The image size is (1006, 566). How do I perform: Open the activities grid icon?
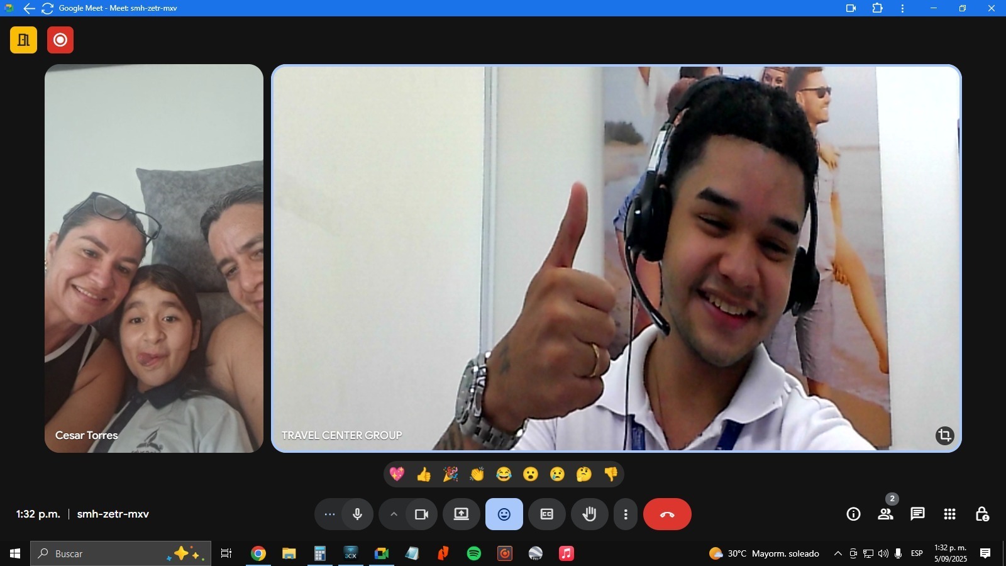point(949,514)
